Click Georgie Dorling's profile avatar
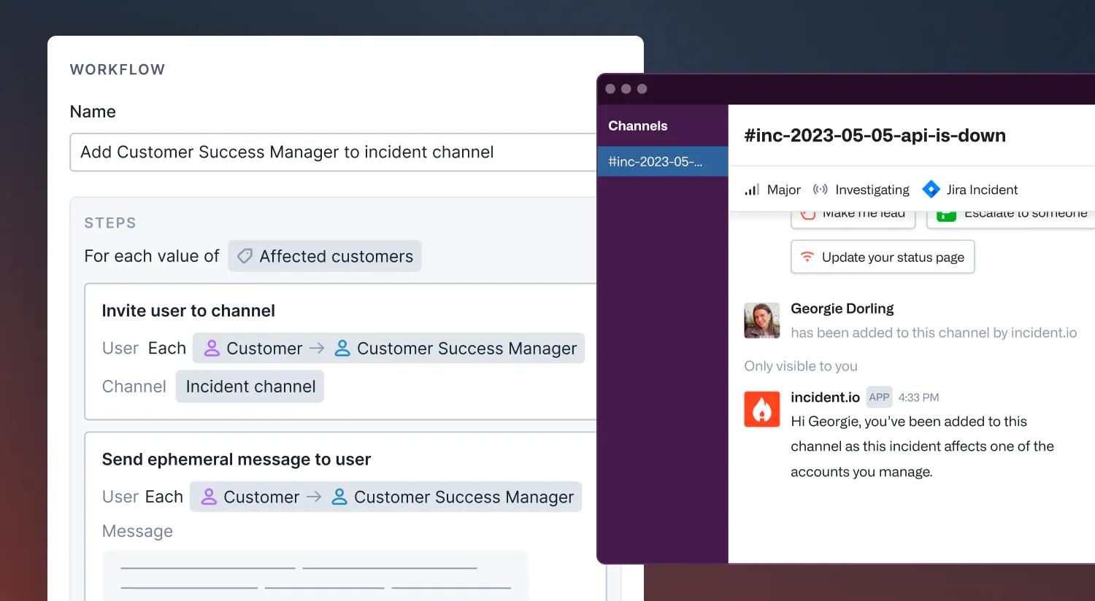Viewport: 1095px width, 601px height. (x=761, y=319)
